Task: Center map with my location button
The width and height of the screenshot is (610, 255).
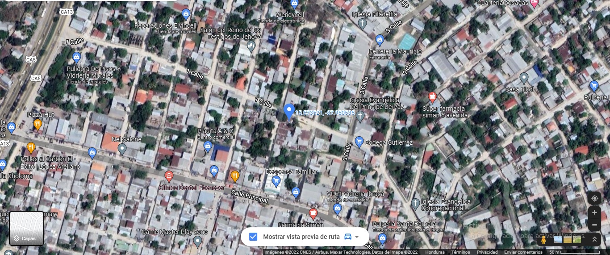Action: point(594,198)
